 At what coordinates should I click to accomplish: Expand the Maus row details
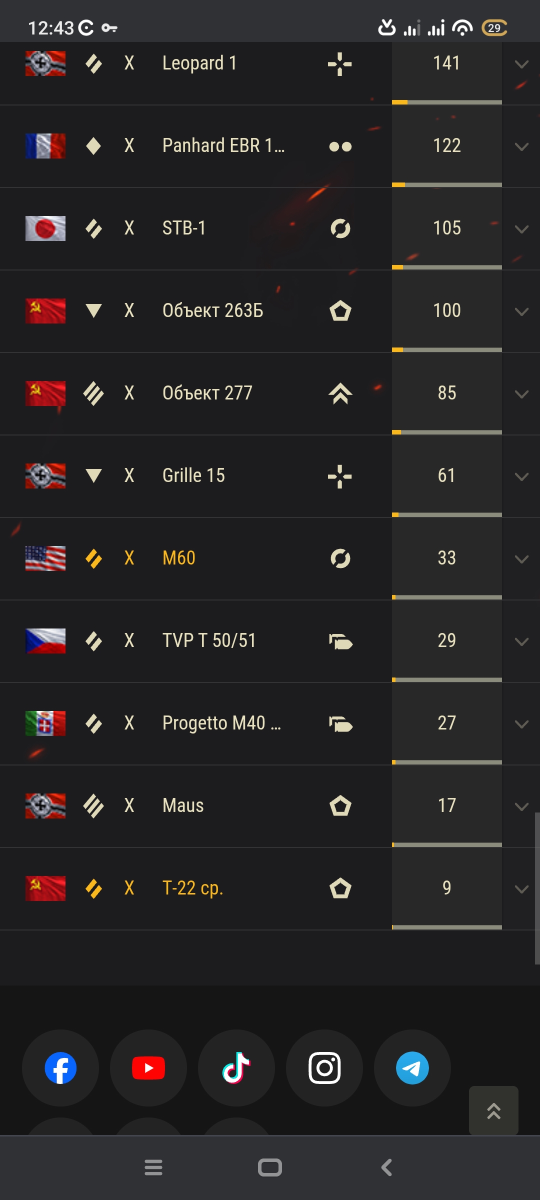(x=521, y=807)
